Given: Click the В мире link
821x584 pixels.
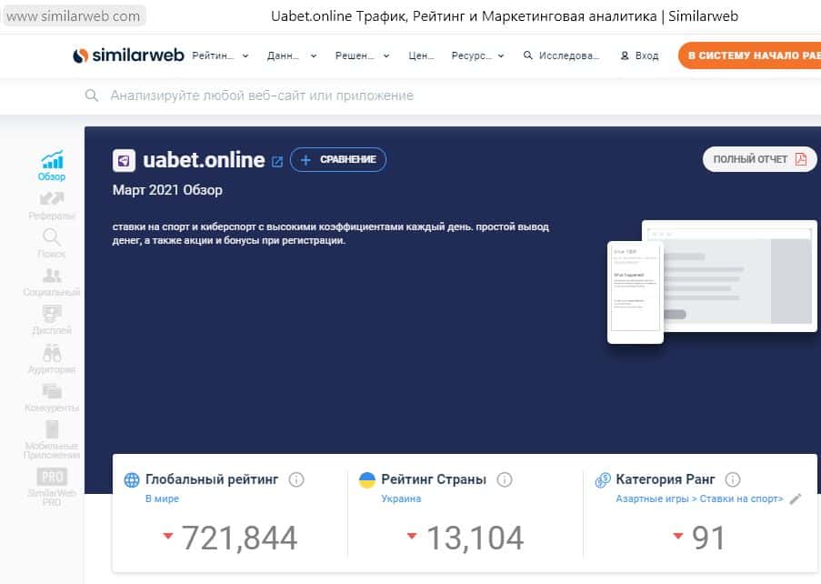Looking at the screenshot, I should point(162,498).
